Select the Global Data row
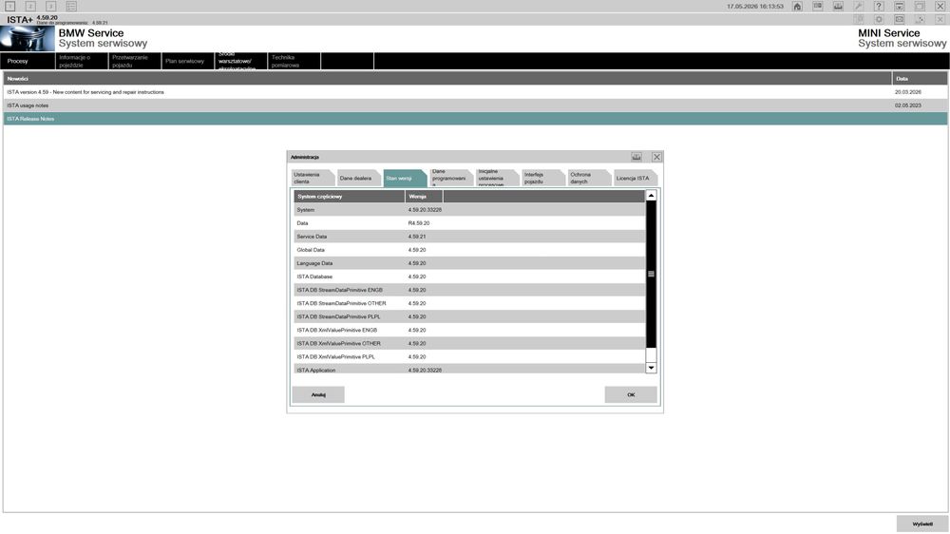The height and width of the screenshot is (534, 950). (x=469, y=250)
